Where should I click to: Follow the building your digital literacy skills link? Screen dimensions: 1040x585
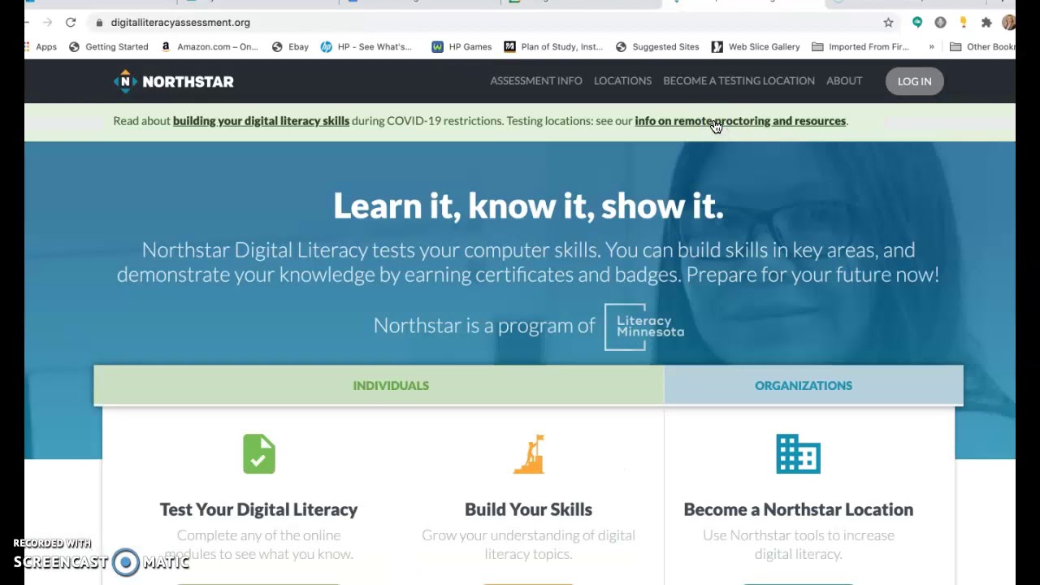[261, 121]
